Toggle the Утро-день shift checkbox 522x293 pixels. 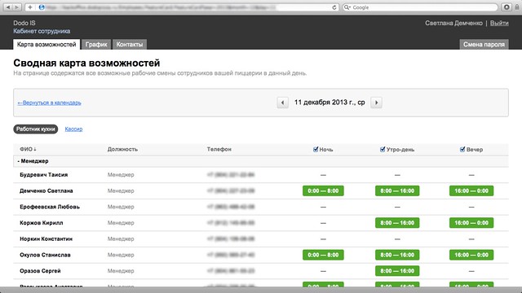383,149
